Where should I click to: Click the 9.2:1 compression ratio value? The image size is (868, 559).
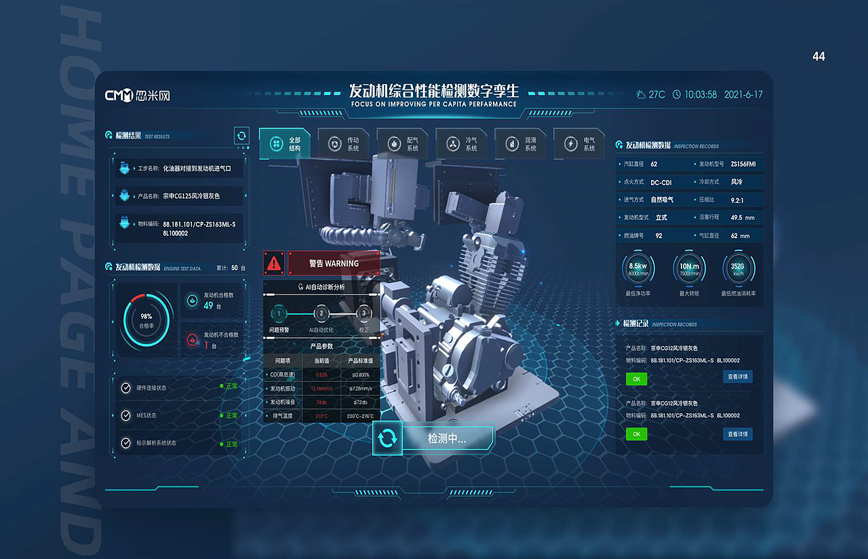(x=737, y=200)
